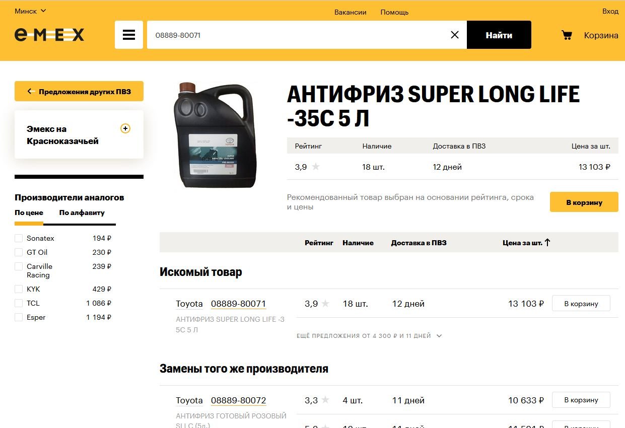Click the KYK price 429 ₽

point(102,289)
